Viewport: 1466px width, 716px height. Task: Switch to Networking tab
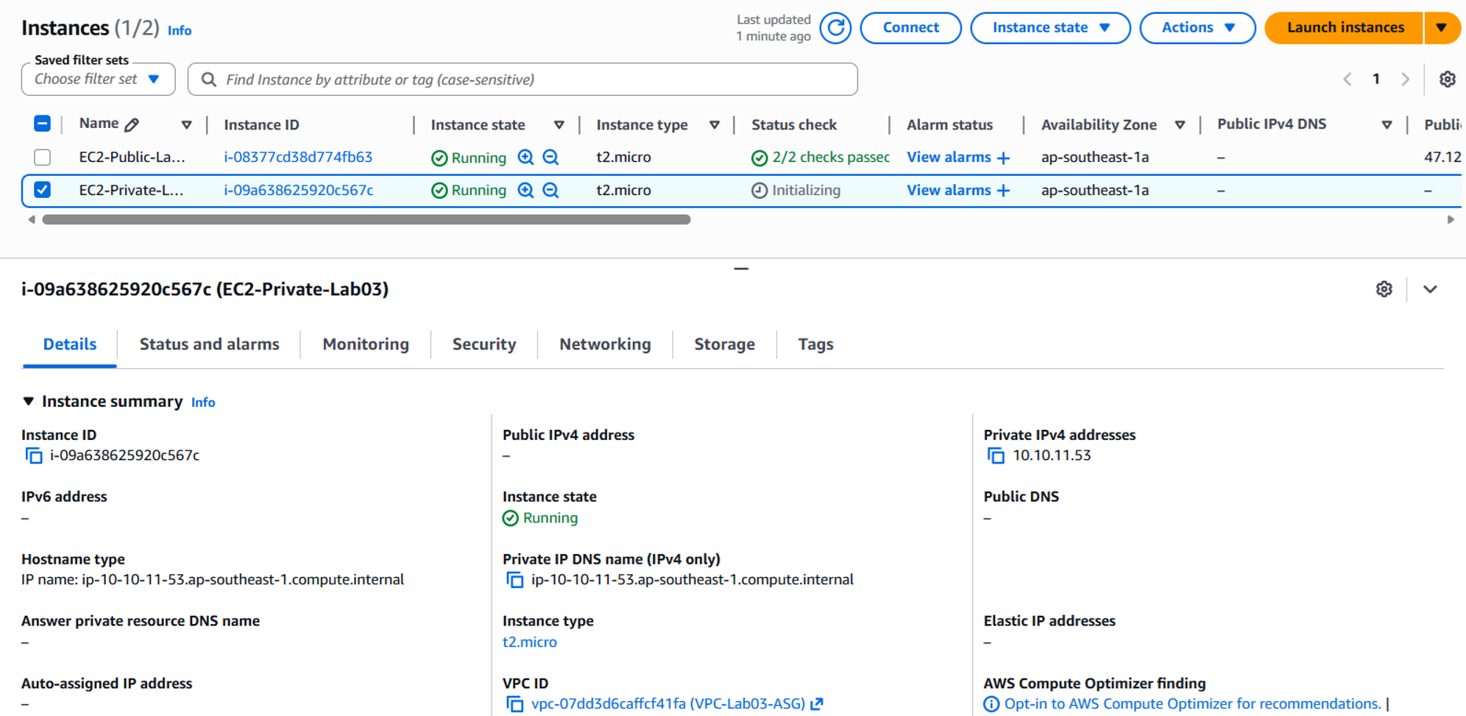pos(605,344)
